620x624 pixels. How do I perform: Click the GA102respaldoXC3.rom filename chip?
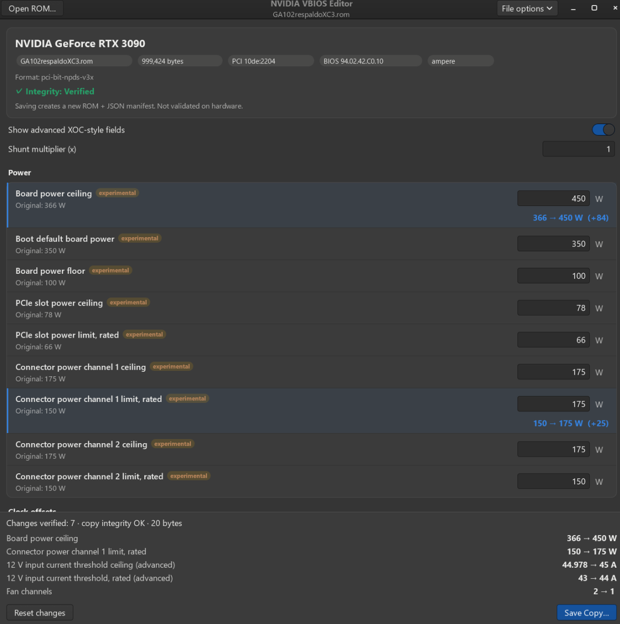[74, 61]
